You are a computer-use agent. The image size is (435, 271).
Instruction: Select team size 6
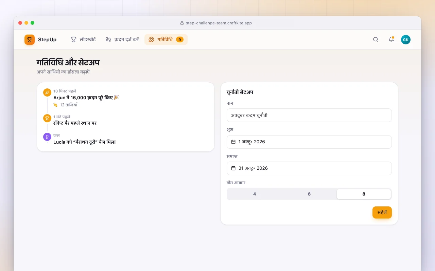[x=309, y=194]
